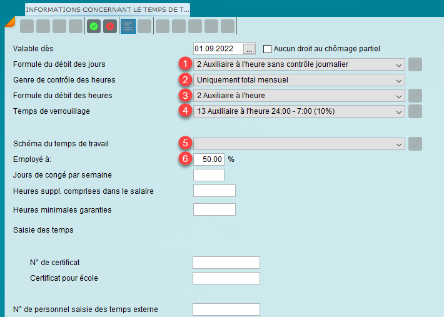This screenshot has height=317, width=444.
Task: Open lookup beside Schéma du temps de travail
Action: click(x=415, y=144)
